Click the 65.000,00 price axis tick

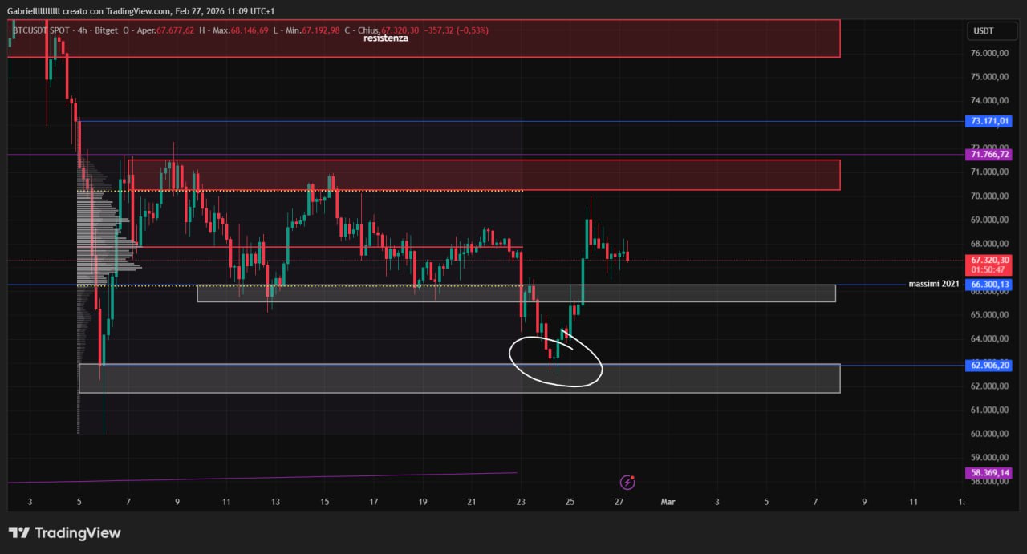989,315
